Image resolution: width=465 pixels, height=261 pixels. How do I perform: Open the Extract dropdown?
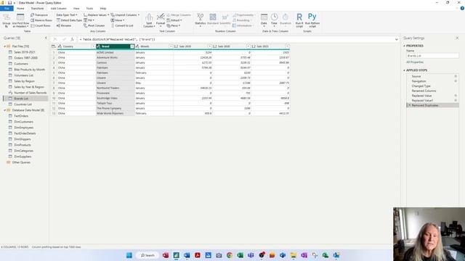(x=174, y=20)
